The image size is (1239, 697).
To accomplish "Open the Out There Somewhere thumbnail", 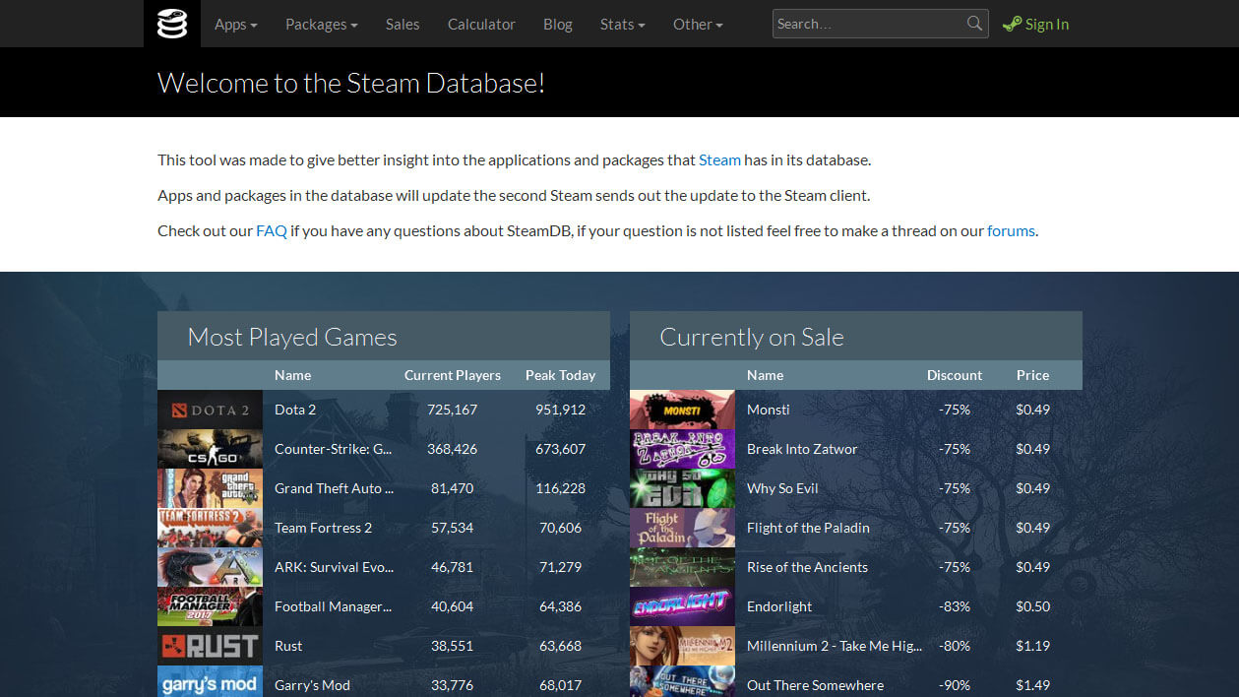I will coord(682,681).
